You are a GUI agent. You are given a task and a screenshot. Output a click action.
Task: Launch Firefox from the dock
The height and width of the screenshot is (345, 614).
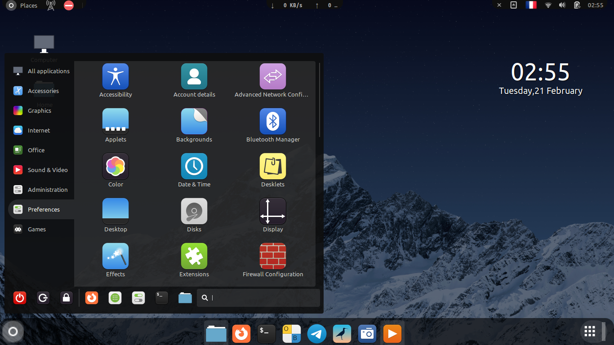241,334
